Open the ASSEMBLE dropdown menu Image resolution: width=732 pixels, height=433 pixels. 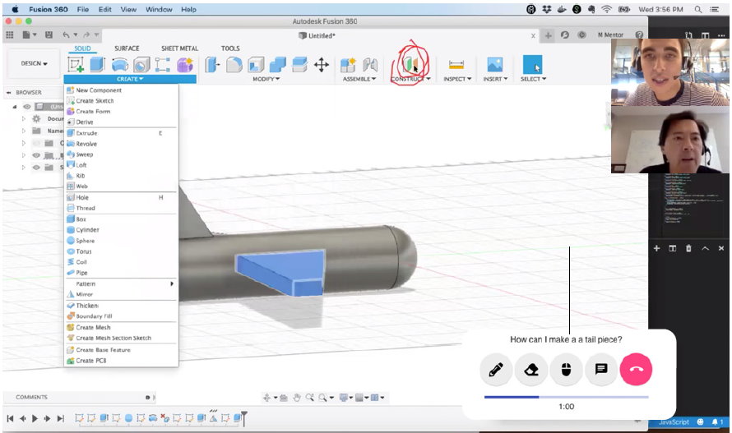pos(359,79)
